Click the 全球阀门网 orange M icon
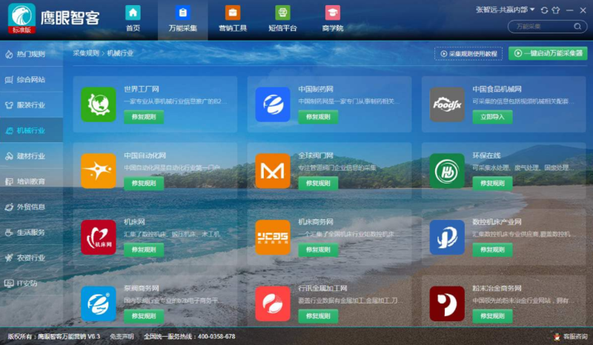 pyautogui.click(x=273, y=171)
